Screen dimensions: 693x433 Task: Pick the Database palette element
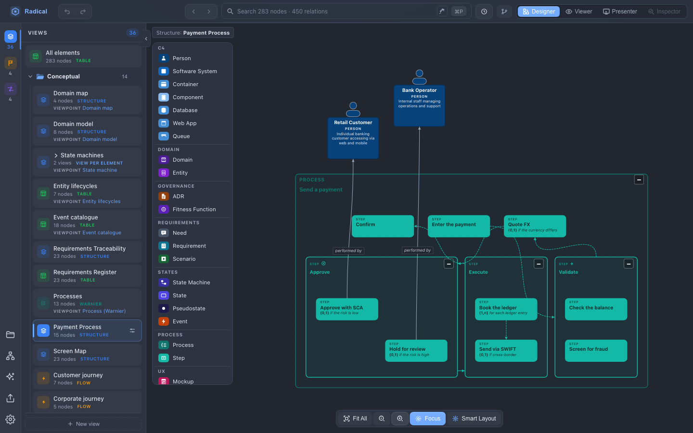click(x=192, y=110)
